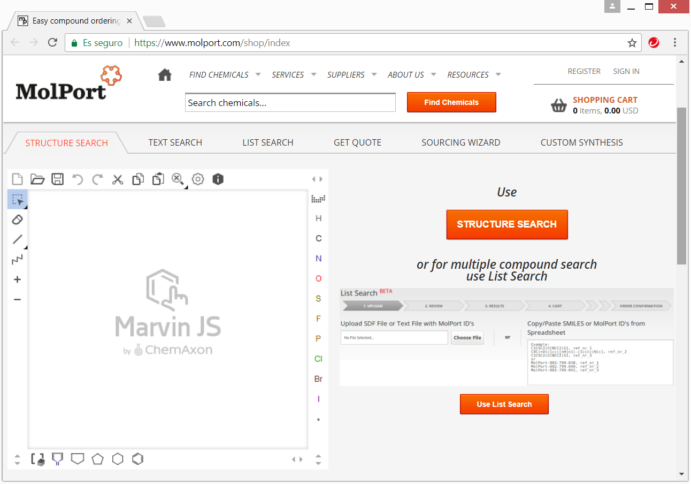Focus the Search chemicals input field
The height and width of the screenshot is (484, 691).
[290, 102]
